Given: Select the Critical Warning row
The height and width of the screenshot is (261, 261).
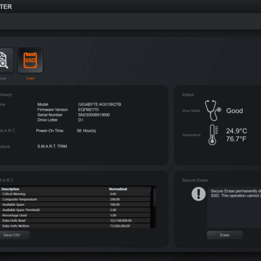Looking at the screenshot, I should pyautogui.click(x=75, y=194).
